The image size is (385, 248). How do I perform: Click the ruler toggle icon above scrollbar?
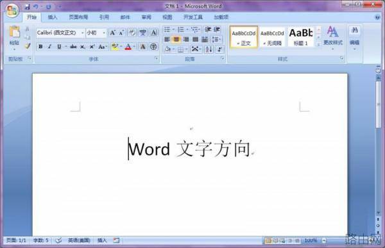(378, 70)
